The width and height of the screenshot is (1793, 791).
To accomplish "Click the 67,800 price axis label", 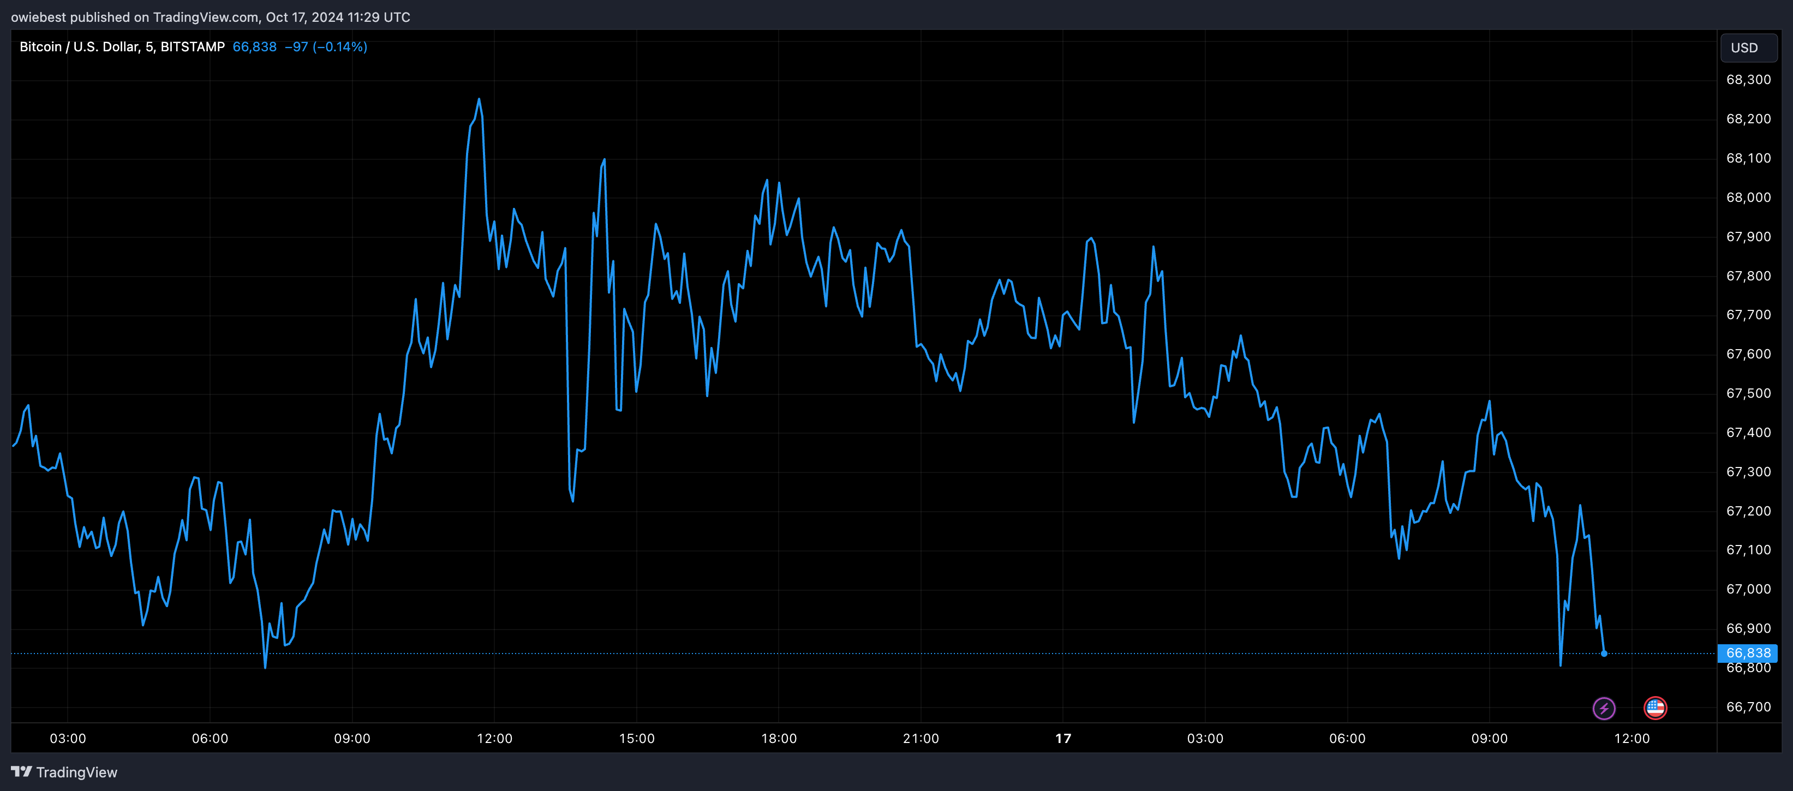I will 1748,275.
